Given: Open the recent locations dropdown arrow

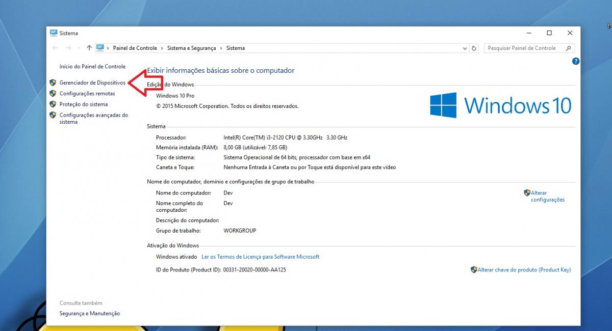Looking at the screenshot, I should click(x=79, y=48).
